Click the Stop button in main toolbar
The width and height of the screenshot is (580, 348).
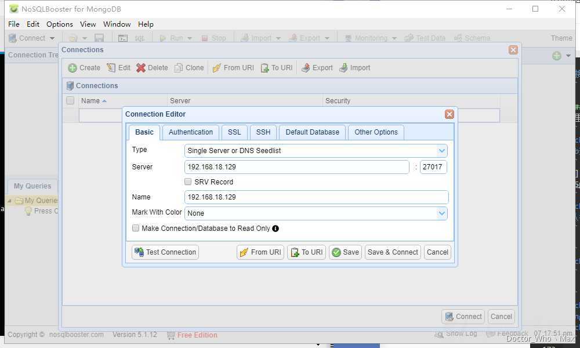pos(214,38)
